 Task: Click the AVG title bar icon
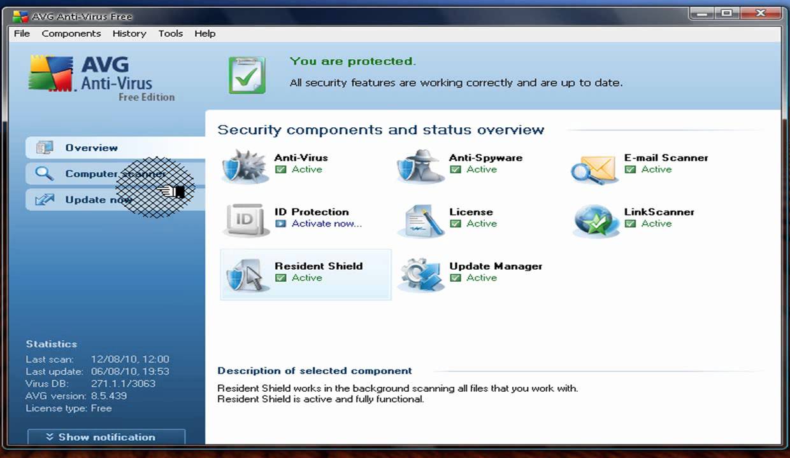[19, 17]
